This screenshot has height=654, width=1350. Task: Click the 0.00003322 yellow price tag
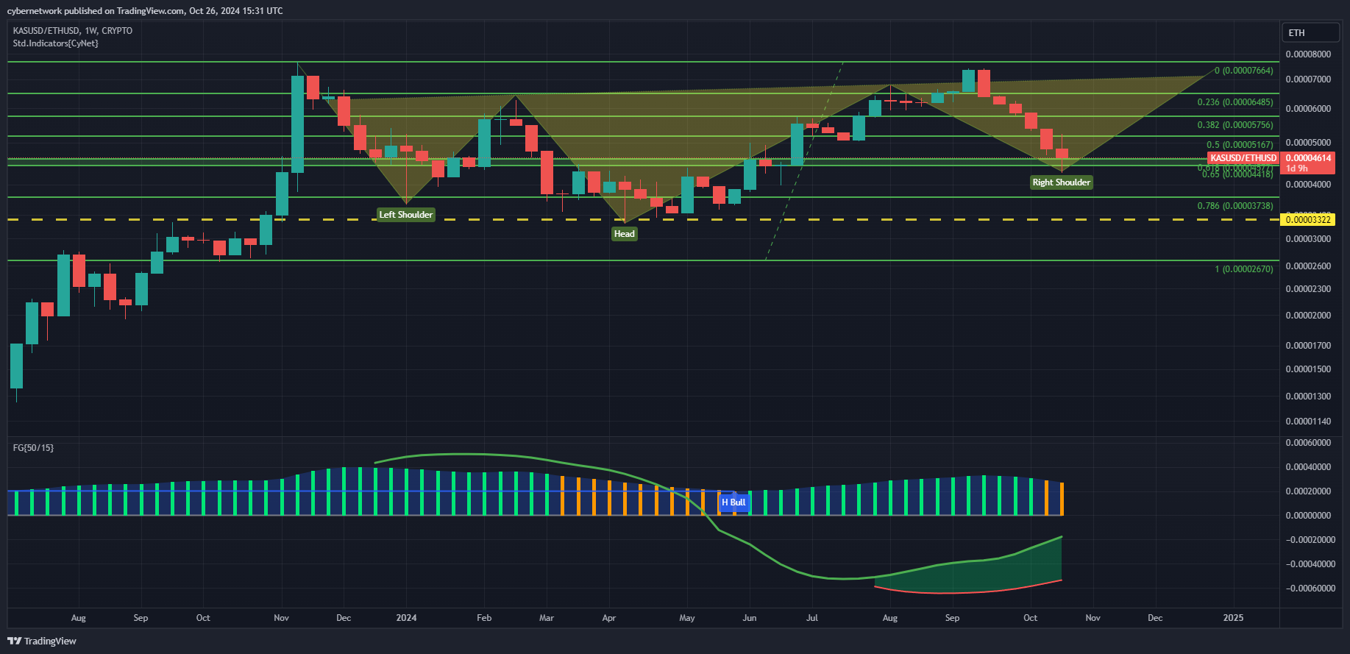pyautogui.click(x=1307, y=220)
